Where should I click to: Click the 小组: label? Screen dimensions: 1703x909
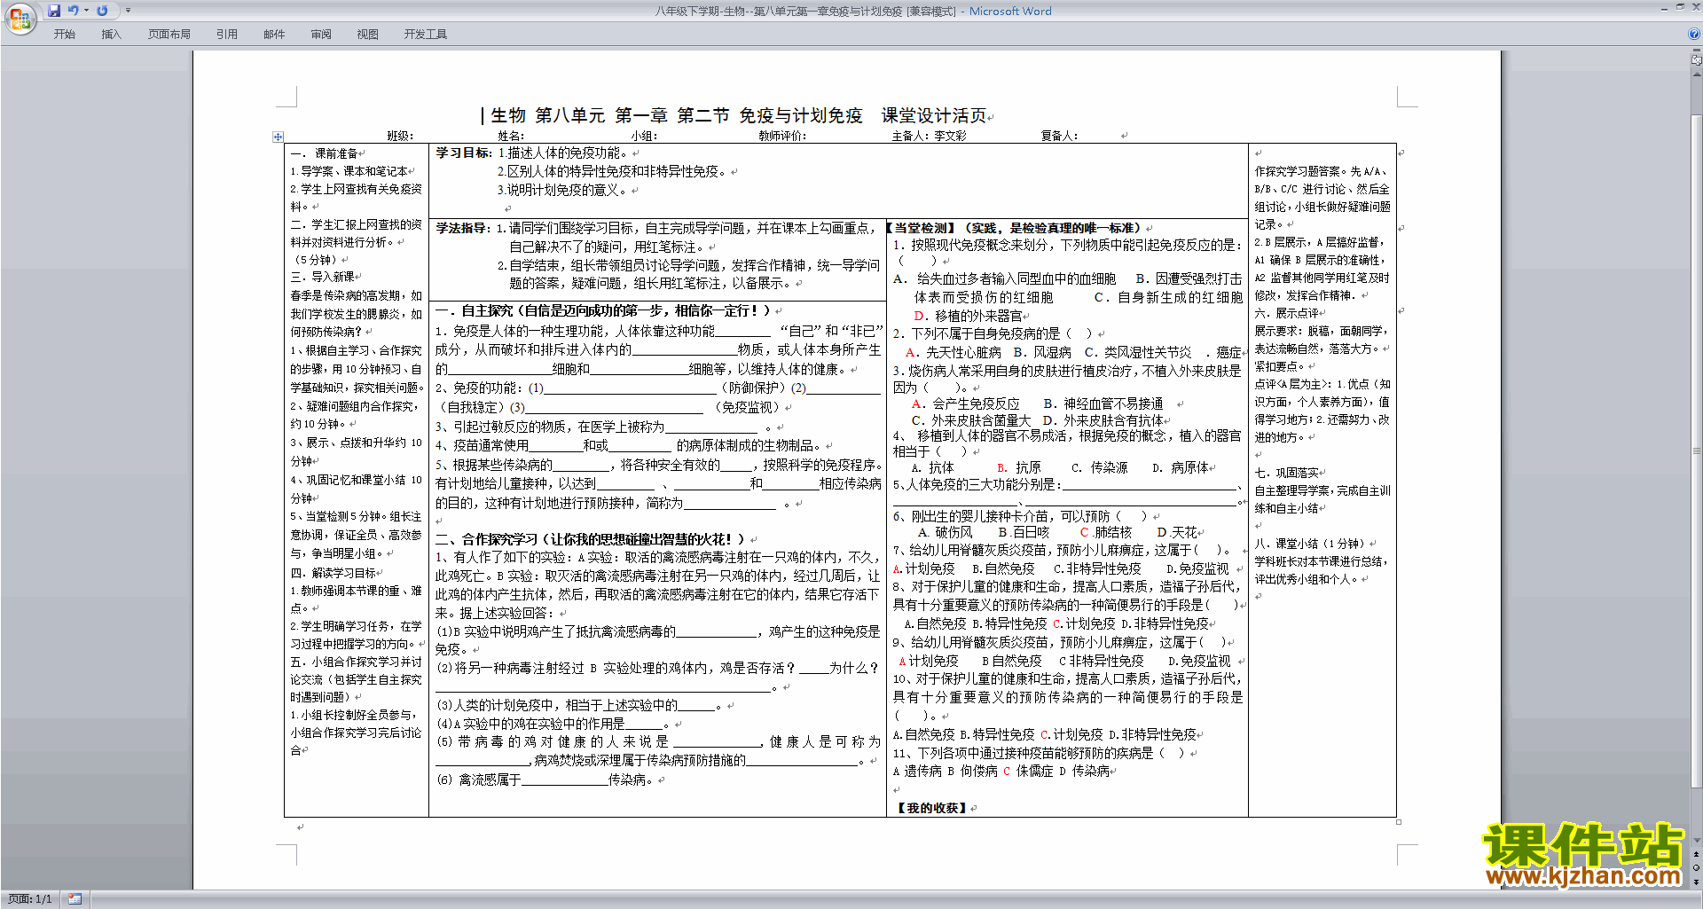click(644, 136)
